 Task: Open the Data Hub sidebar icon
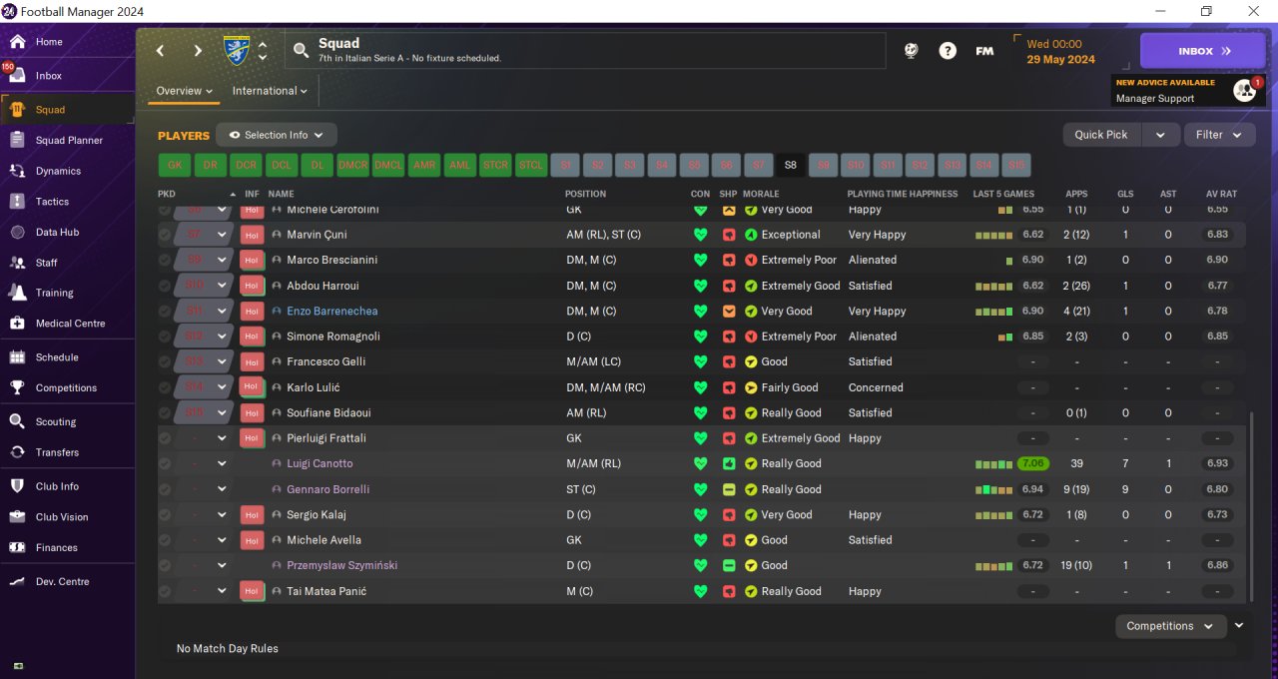tap(17, 232)
